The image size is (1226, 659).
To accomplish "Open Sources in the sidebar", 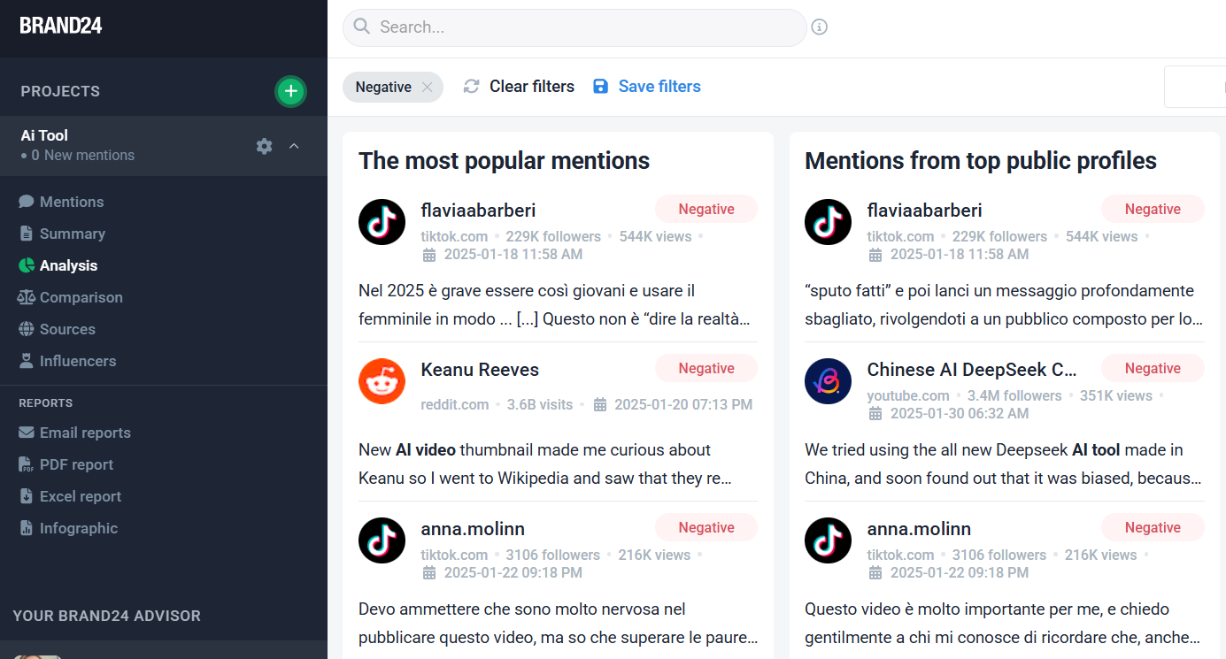I will point(67,329).
